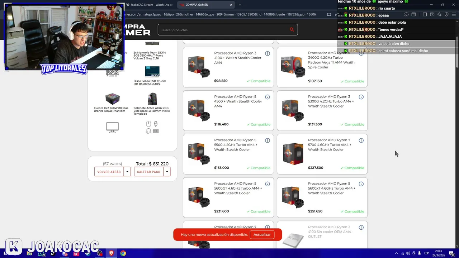Select Gabinete Antec AX26 case image
The width and height of the screenshot is (459, 258).
[152, 99]
